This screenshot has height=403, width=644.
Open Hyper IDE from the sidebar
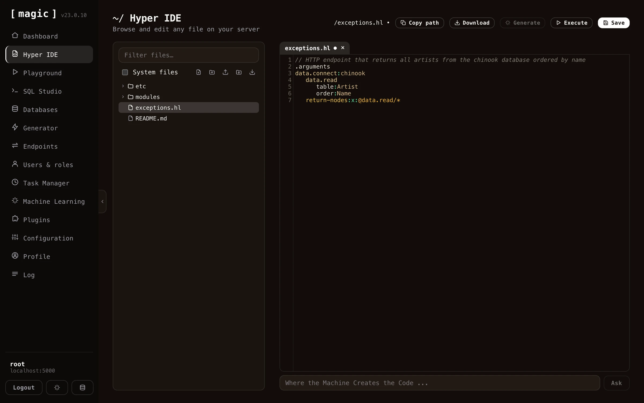49,55
